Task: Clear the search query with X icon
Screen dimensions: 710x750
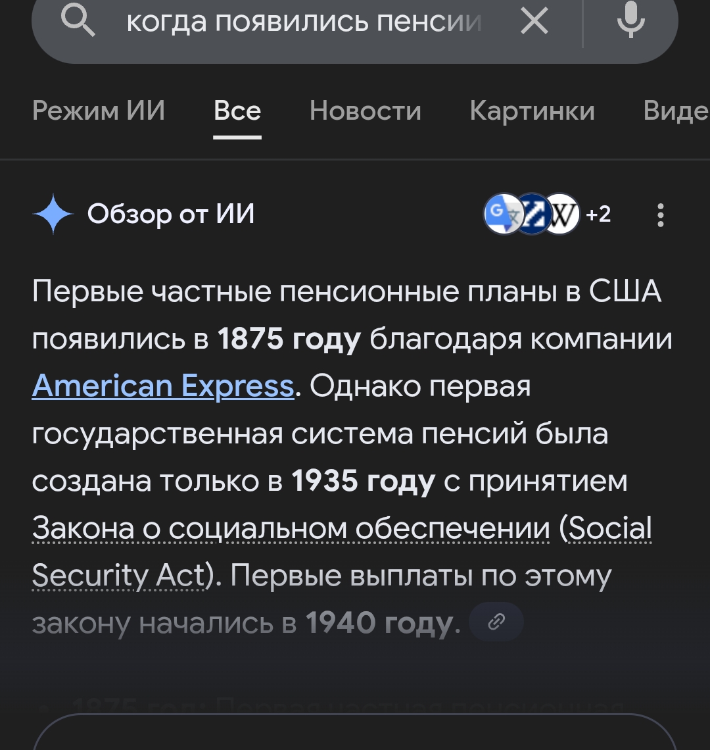Action: pos(534,22)
